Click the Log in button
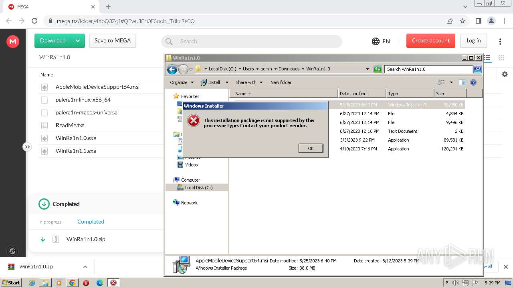513x288 pixels. click(x=474, y=41)
